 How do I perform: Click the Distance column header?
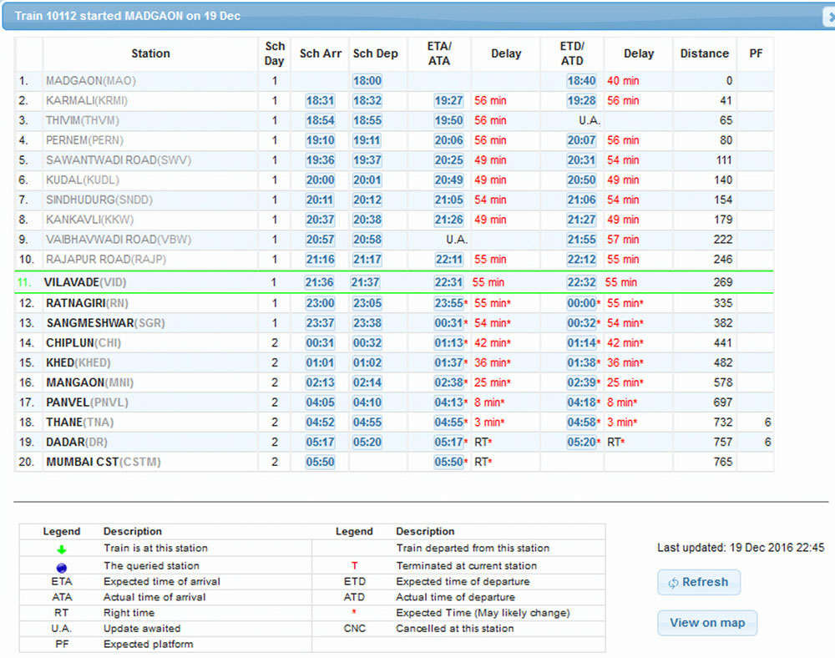click(x=704, y=53)
